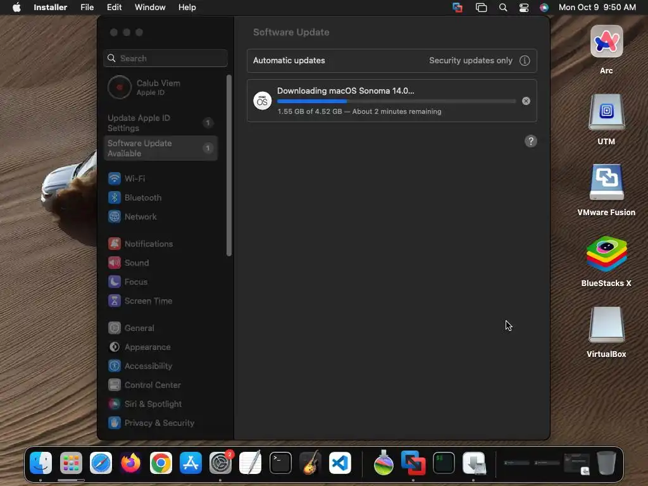Click the macOS download progress bar

(x=396, y=101)
